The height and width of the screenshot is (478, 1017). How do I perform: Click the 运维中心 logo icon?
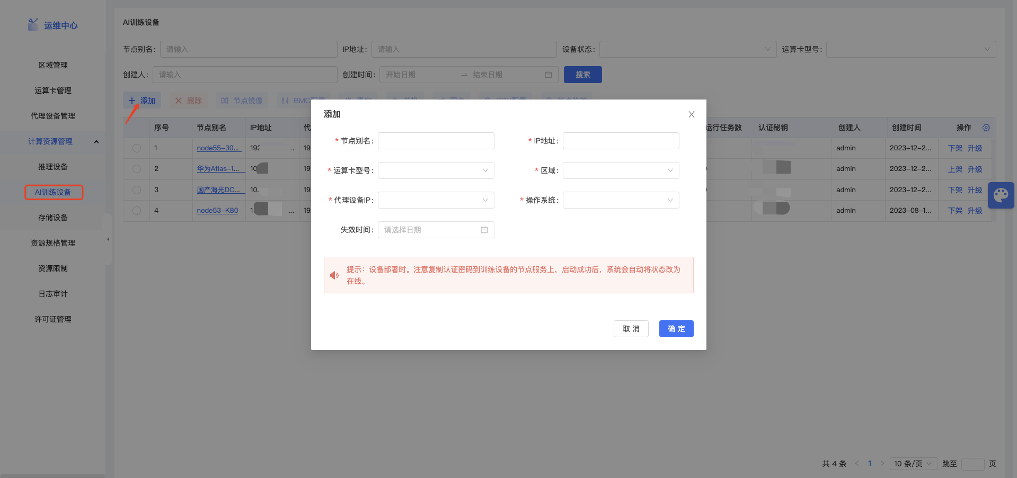(x=33, y=24)
